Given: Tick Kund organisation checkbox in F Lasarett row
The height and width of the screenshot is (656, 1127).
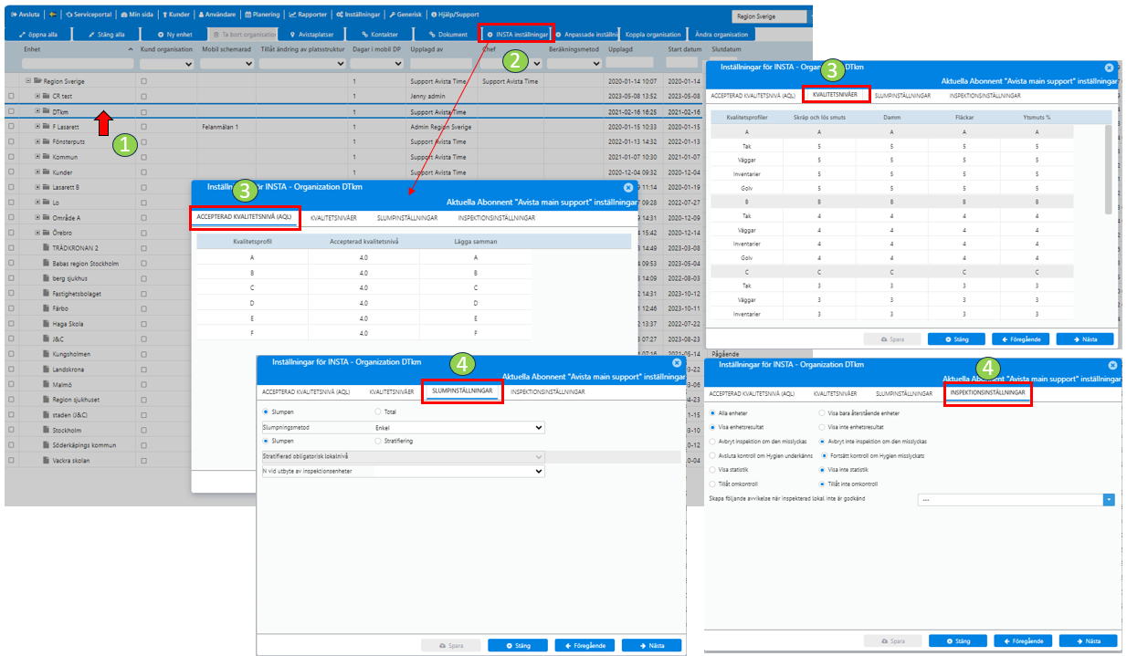Looking at the screenshot, I should [x=144, y=127].
